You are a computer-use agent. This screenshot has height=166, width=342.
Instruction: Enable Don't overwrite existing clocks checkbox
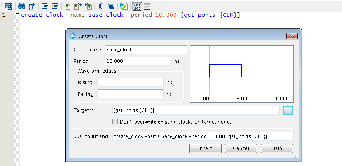pyautogui.click(x=115, y=122)
